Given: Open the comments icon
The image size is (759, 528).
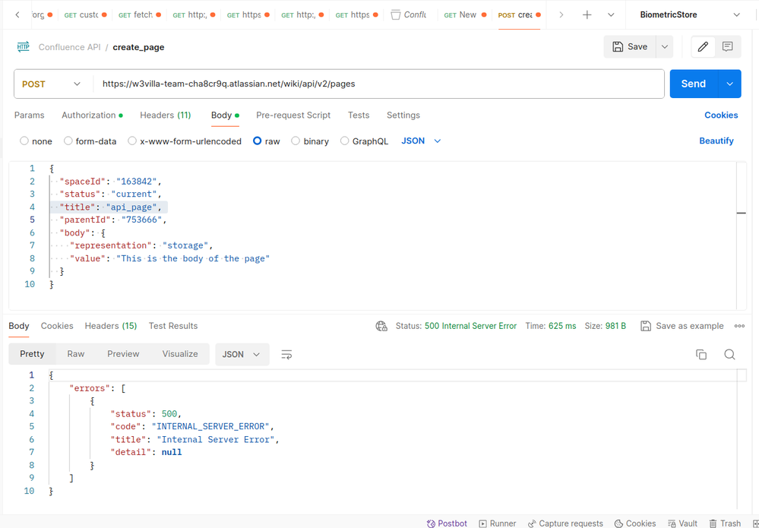Looking at the screenshot, I should tap(727, 47).
